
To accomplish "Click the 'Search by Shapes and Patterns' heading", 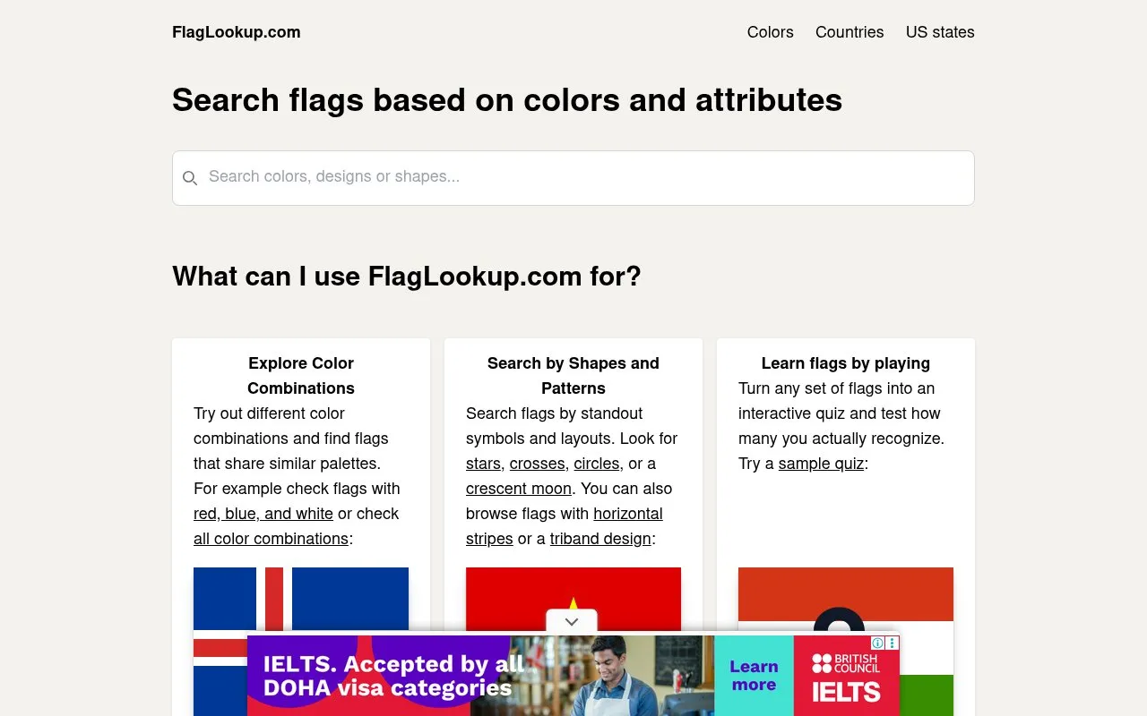I will coord(573,376).
